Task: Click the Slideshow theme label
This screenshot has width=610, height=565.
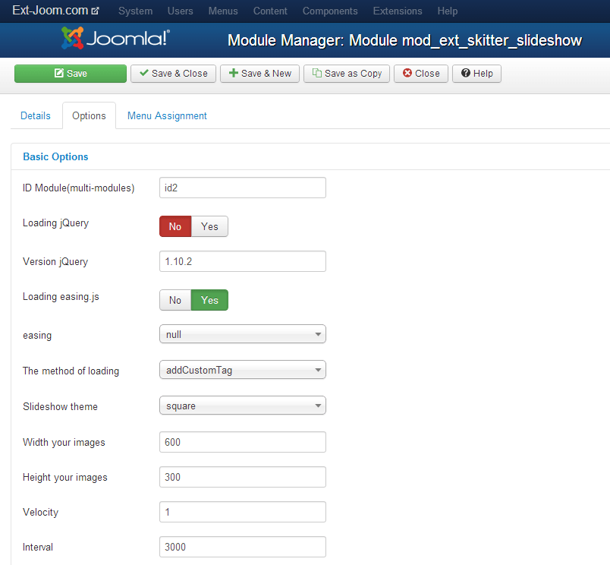Action: 60,406
